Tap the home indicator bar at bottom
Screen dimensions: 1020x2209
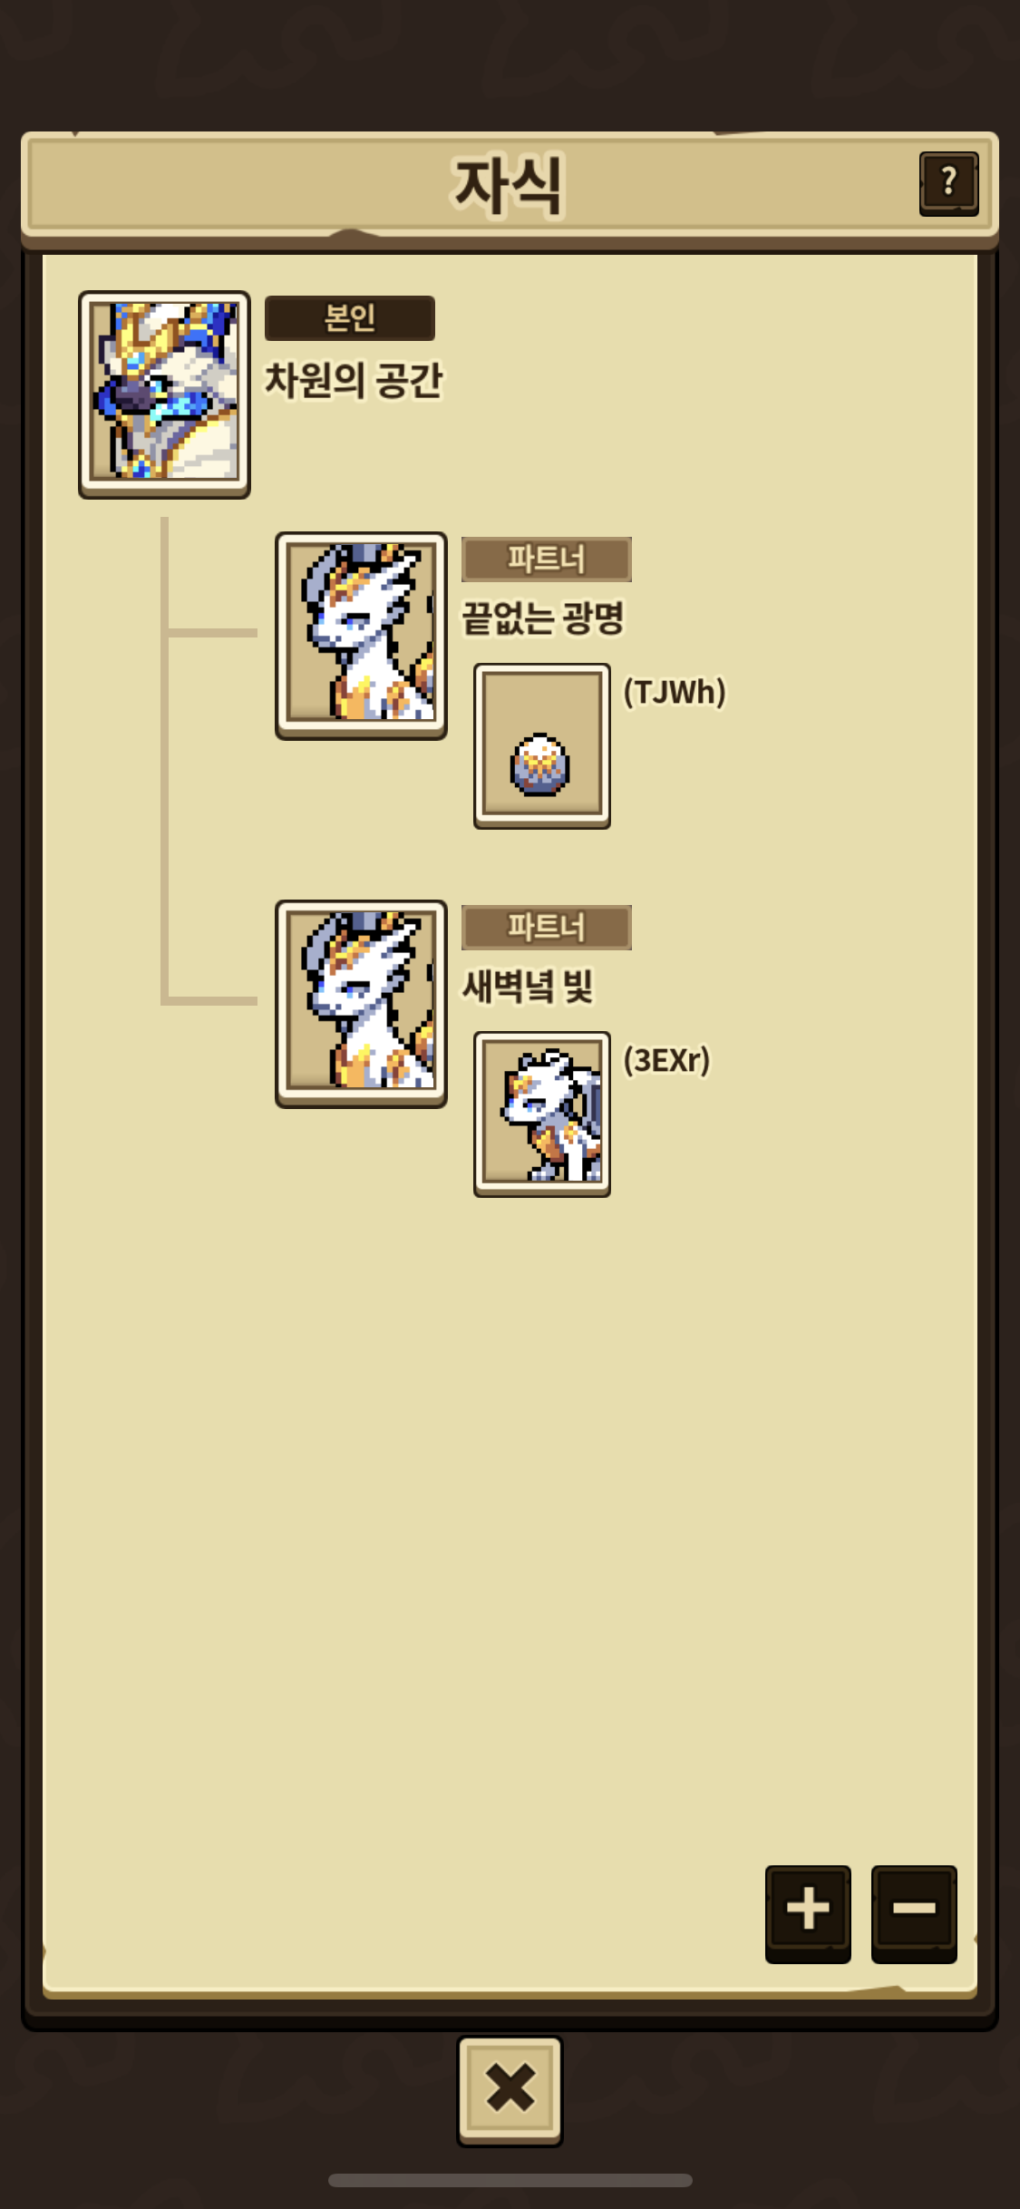coord(510,2180)
